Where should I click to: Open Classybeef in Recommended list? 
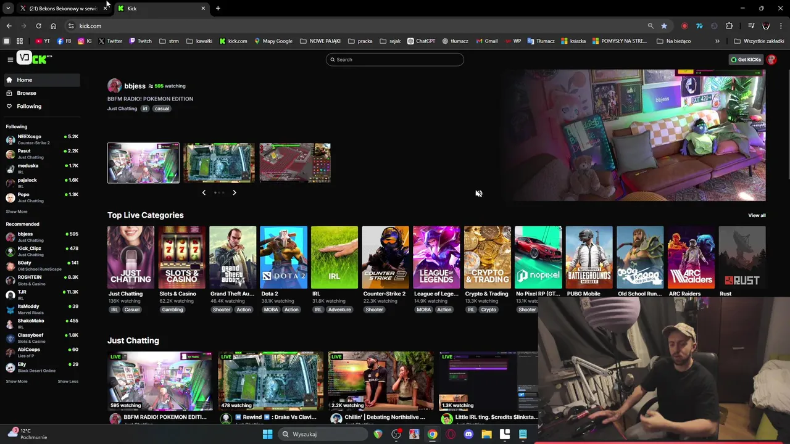coord(42,338)
